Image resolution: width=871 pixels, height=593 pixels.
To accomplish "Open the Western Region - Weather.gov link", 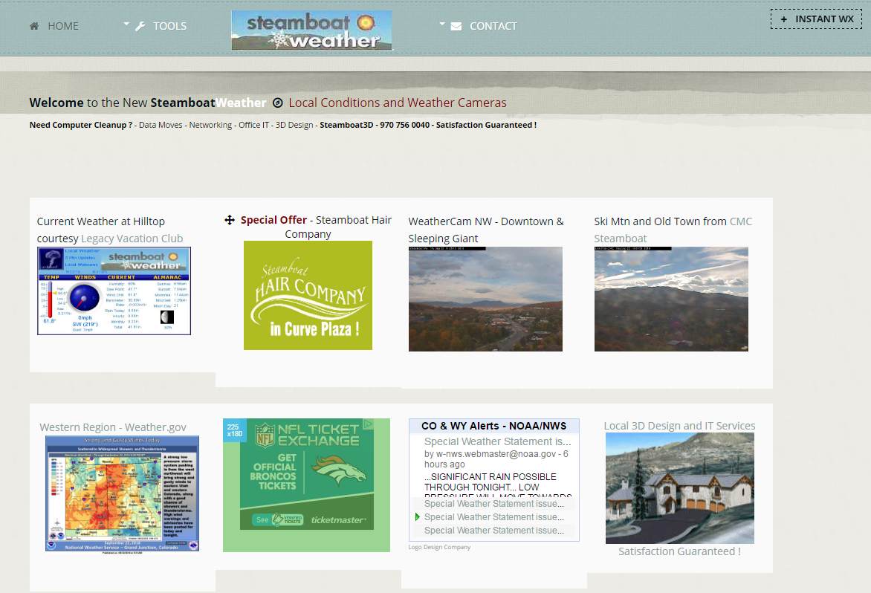I will point(113,427).
